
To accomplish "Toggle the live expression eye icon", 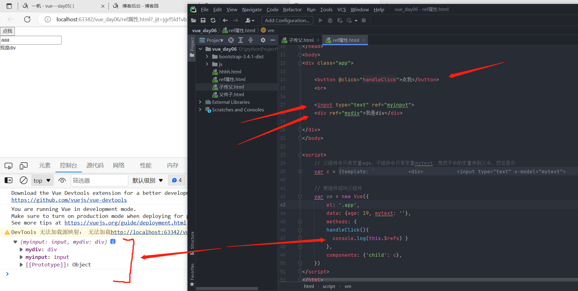I will coord(62,181).
